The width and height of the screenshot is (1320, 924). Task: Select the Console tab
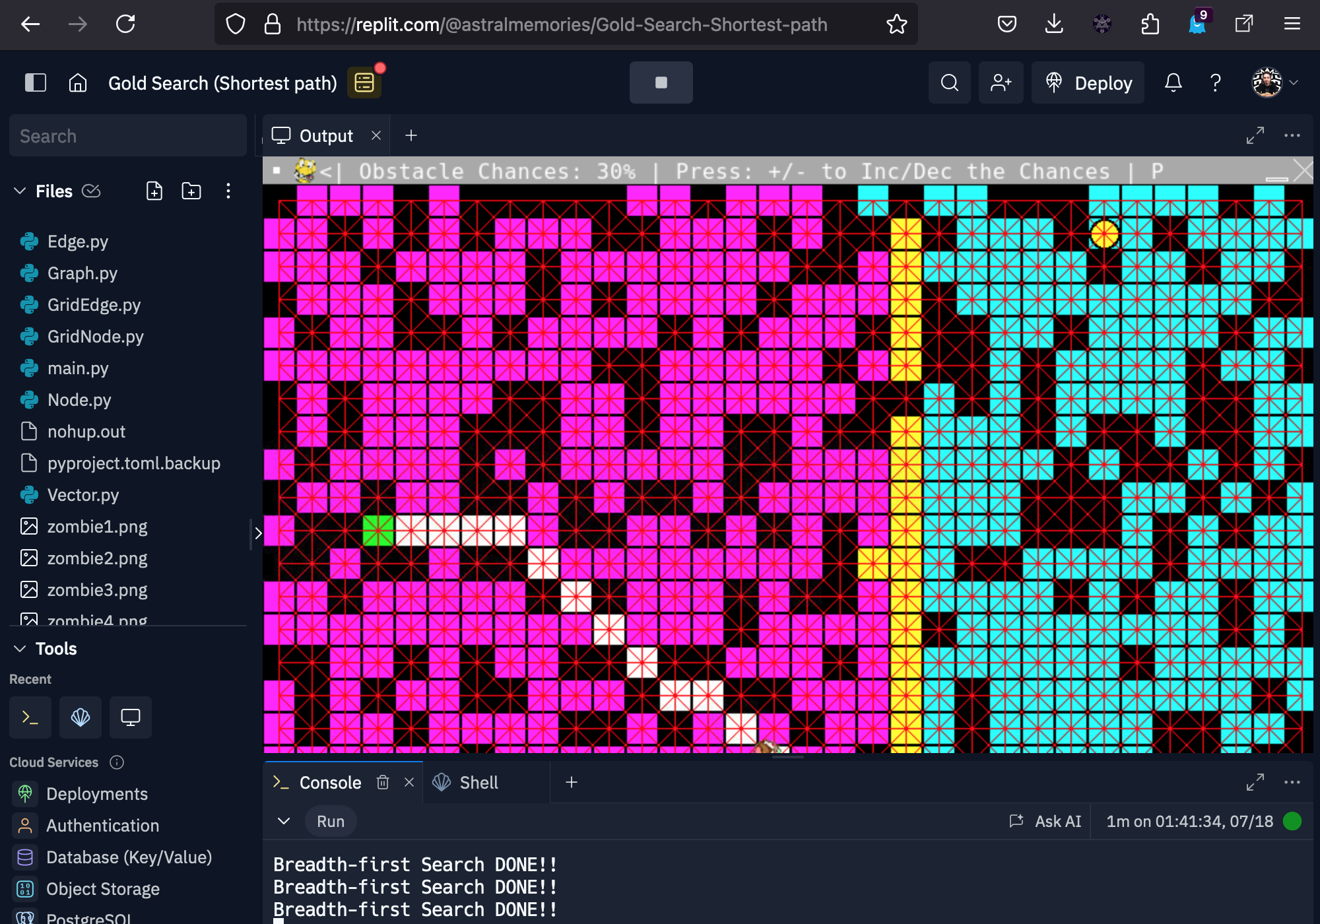(x=329, y=783)
